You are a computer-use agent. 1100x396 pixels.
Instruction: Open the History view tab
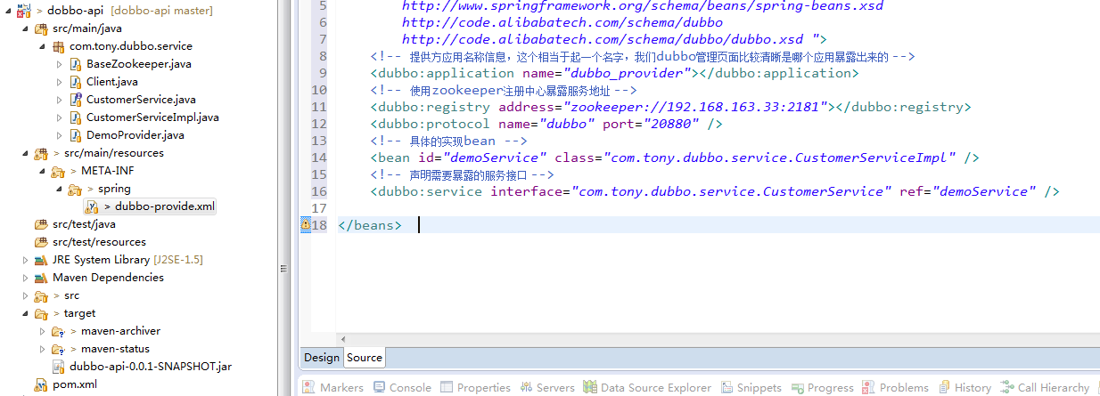pos(965,387)
